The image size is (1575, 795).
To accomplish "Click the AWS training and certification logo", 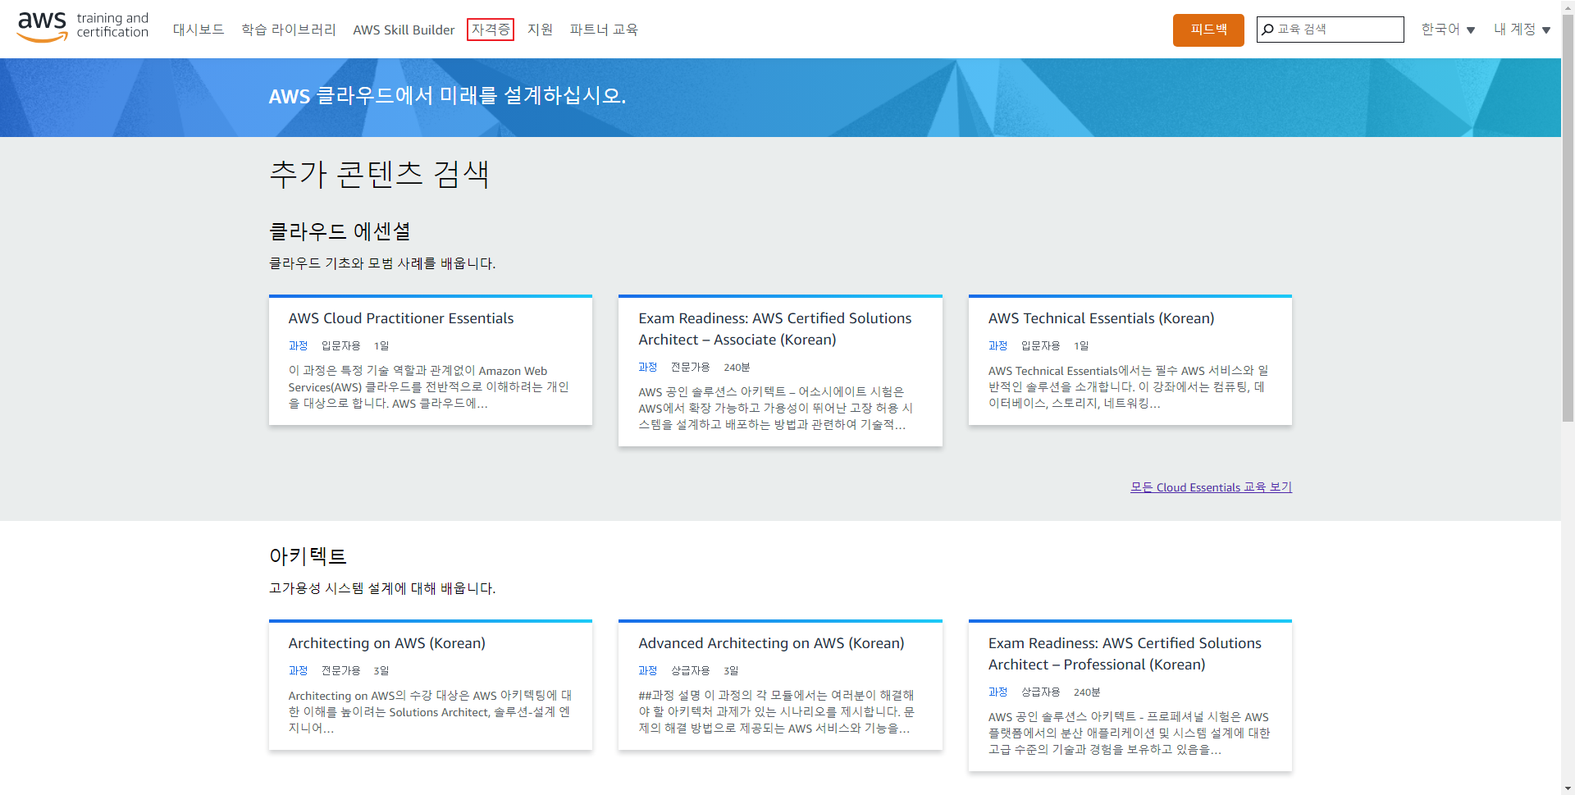I will (83, 27).
